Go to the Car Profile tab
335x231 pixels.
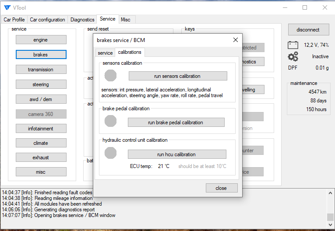point(14,20)
